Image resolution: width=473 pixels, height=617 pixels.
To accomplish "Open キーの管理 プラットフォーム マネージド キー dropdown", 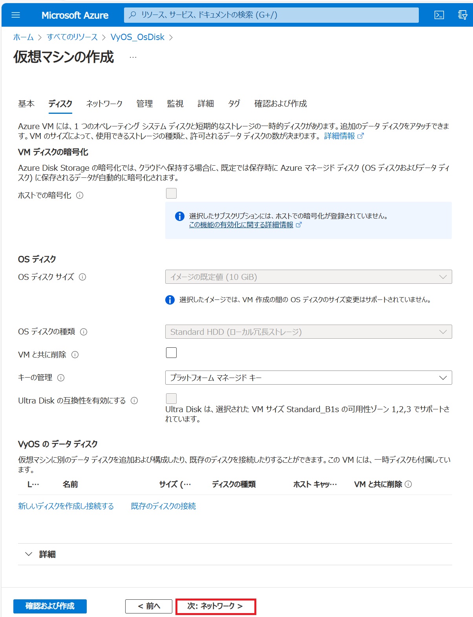I will point(309,378).
